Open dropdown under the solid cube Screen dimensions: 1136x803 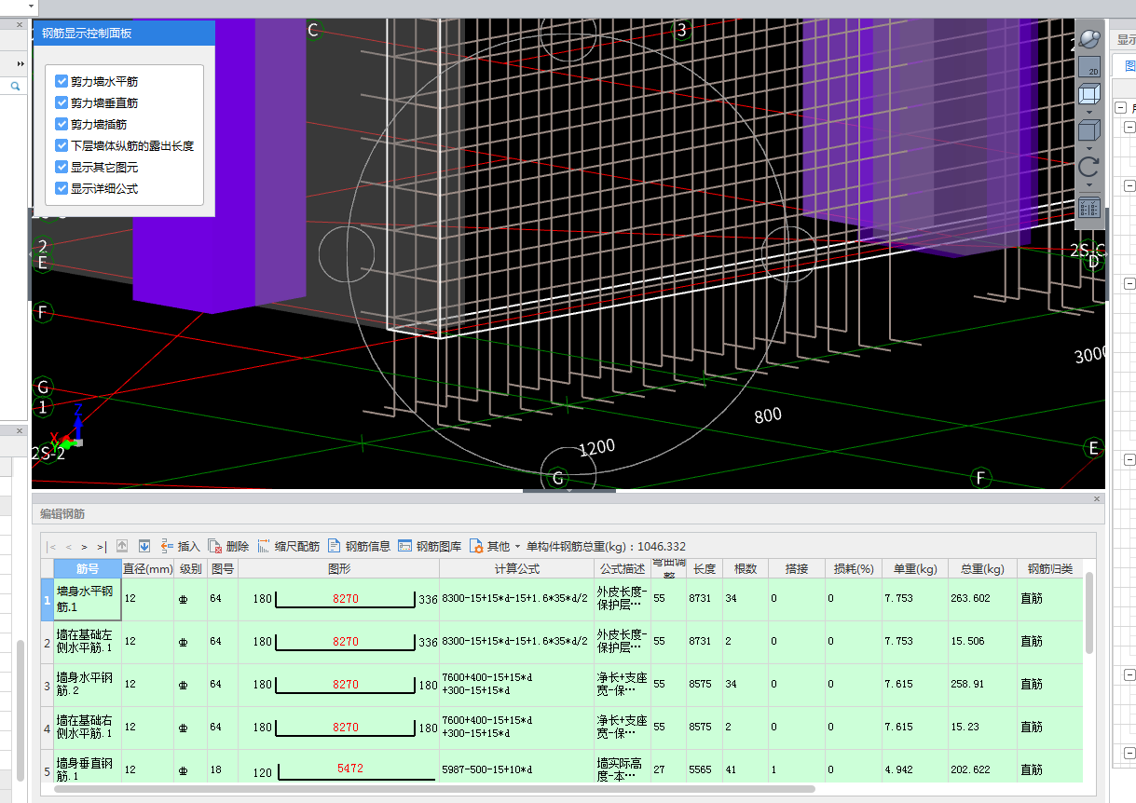[1089, 148]
